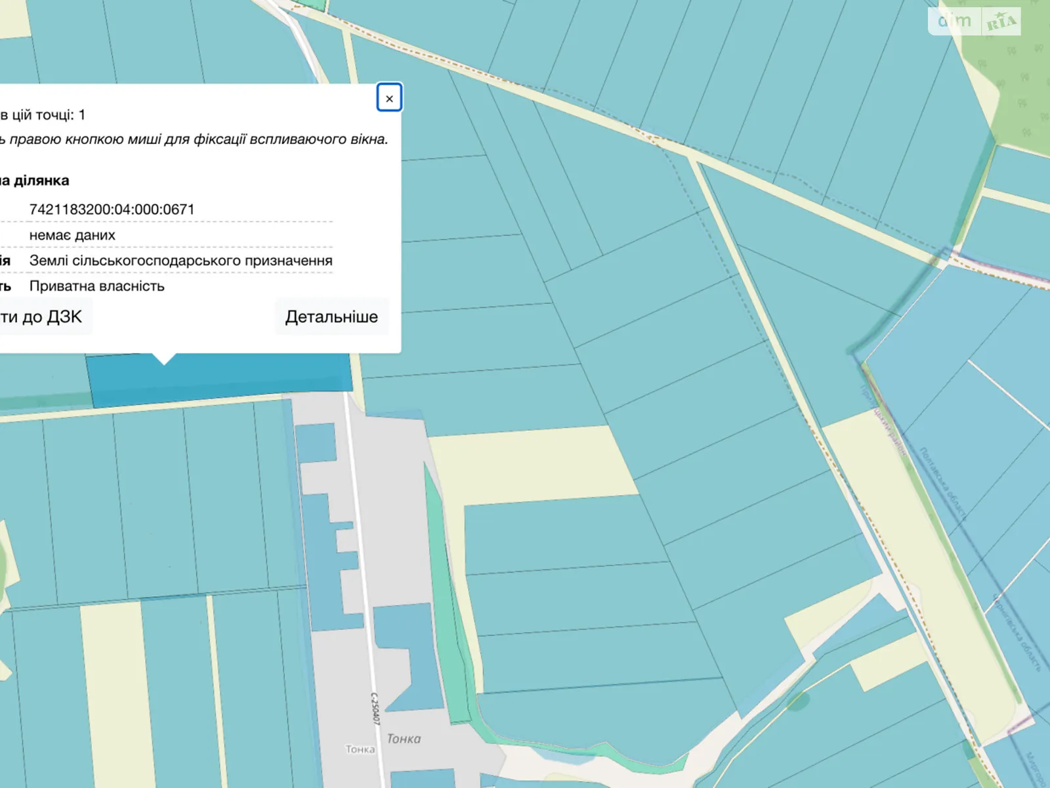Viewport: 1050px width, 788px height.
Task: Click the popup's pointer arrow tip
Action: pos(164,361)
